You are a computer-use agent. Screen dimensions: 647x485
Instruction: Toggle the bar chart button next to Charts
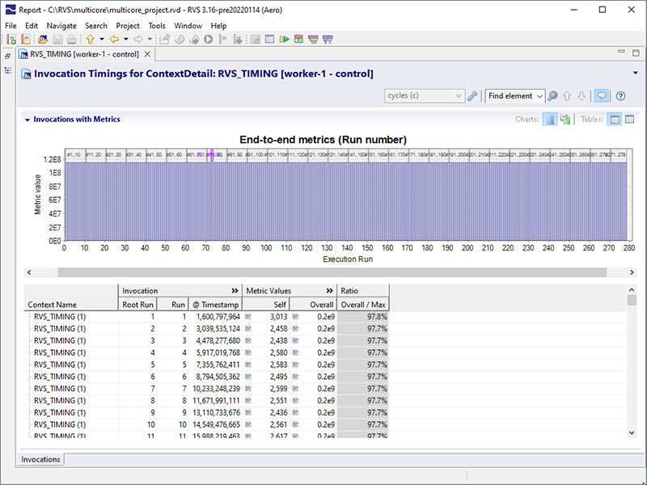(550, 119)
